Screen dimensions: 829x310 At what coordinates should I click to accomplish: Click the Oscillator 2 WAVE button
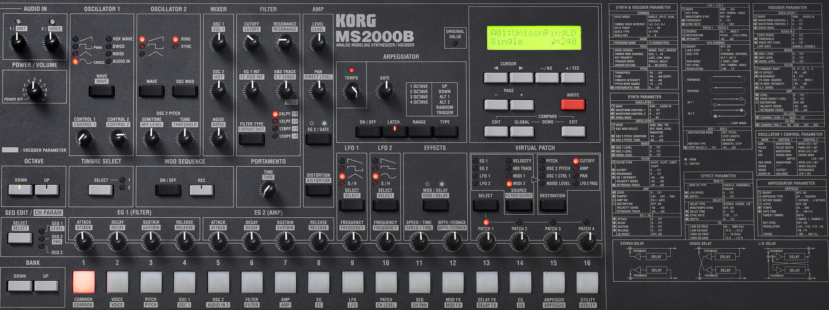152,91
